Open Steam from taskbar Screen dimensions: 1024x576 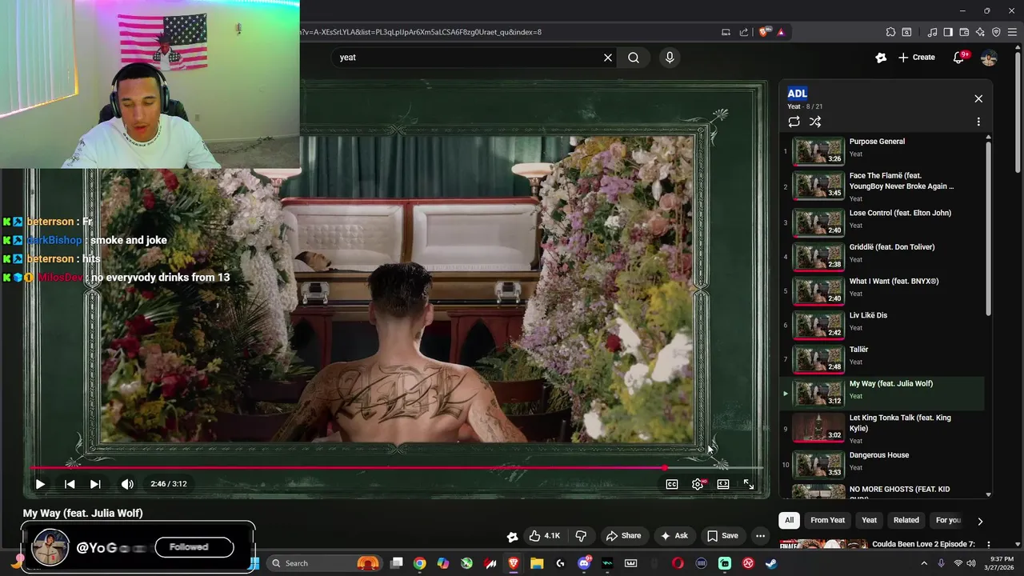[x=771, y=563]
